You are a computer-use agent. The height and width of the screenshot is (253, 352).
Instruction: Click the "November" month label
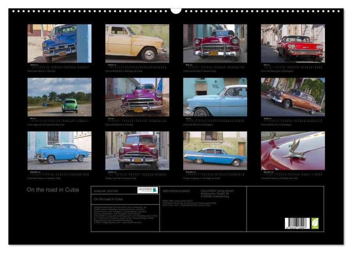click(x=190, y=172)
